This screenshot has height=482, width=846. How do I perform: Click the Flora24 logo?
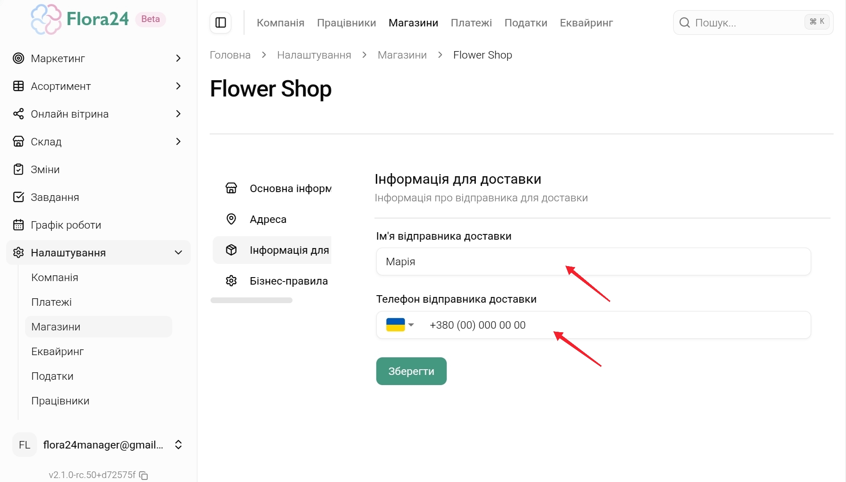click(79, 19)
